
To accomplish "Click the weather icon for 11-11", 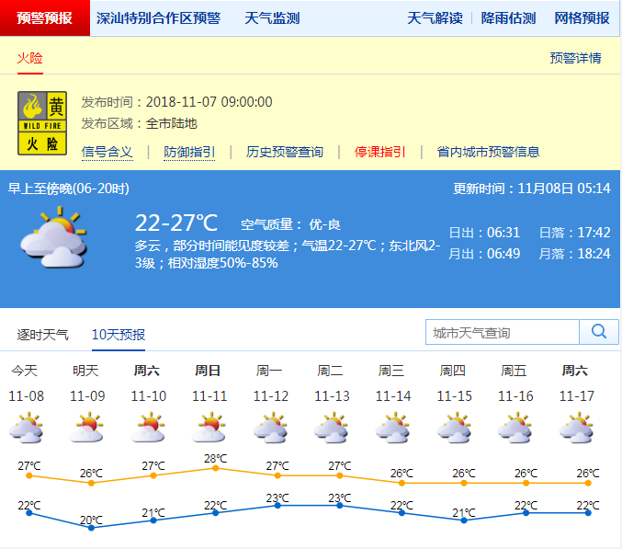I will (x=209, y=429).
